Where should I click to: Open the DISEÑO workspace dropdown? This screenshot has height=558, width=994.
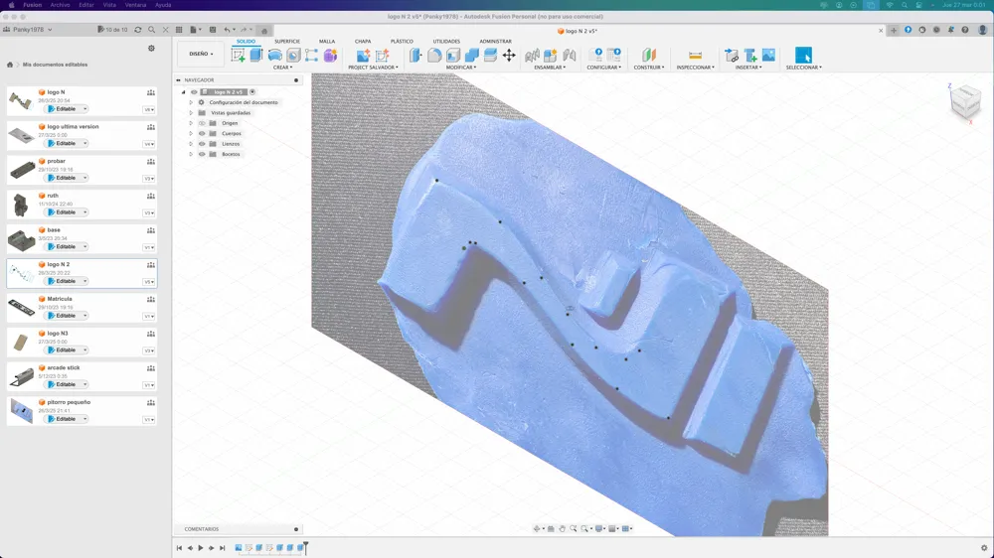(x=201, y=54)
